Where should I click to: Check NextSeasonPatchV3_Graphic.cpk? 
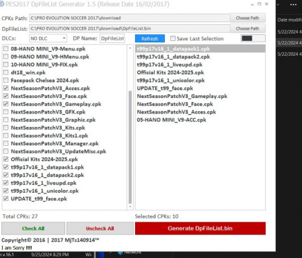coord(6,120)
